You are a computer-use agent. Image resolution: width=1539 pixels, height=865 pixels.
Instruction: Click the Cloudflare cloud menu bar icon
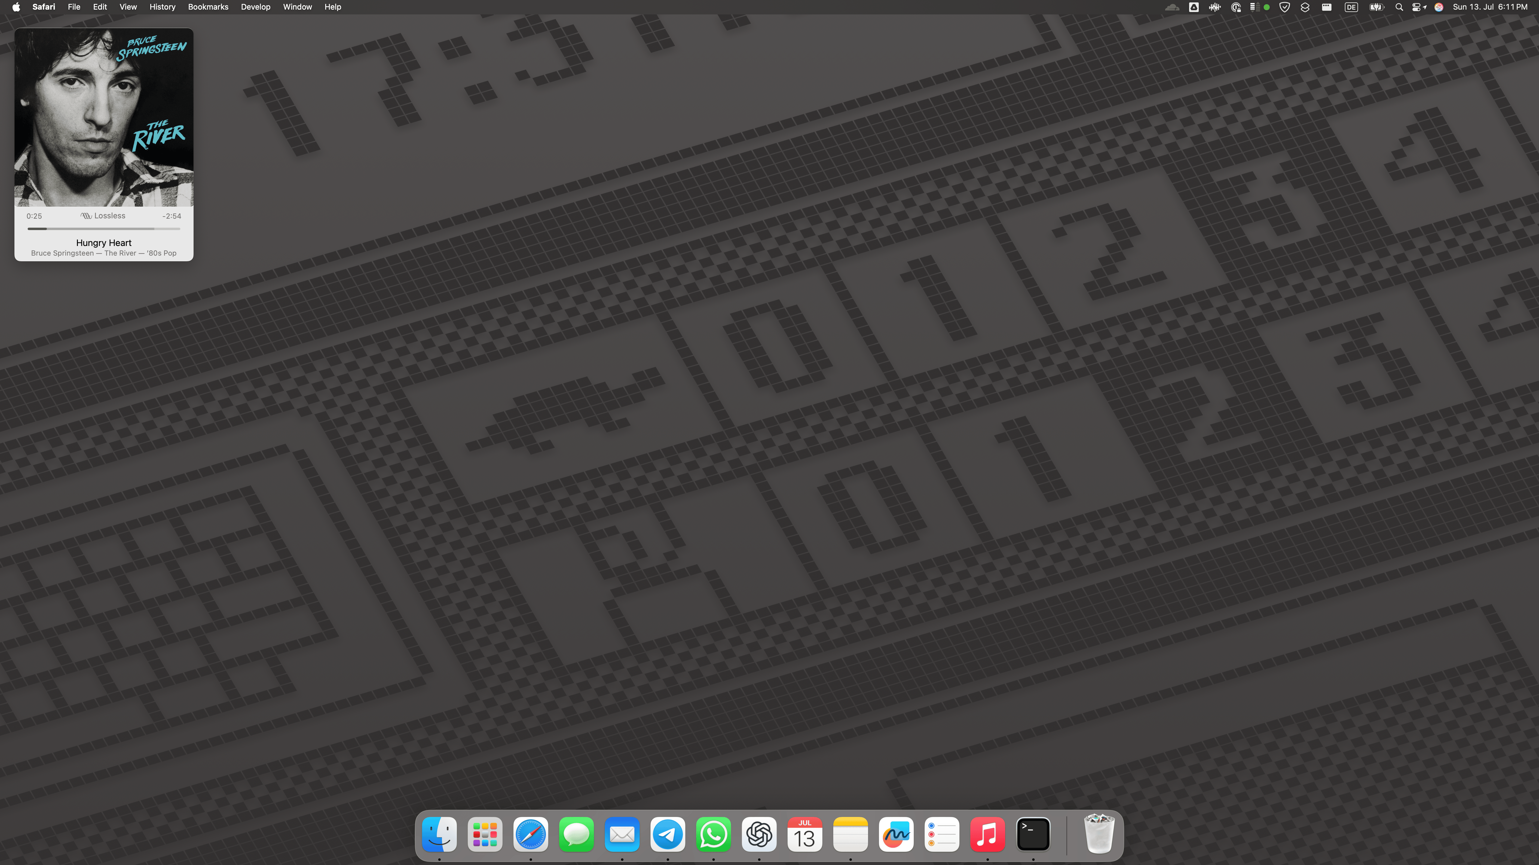pos(1172,7)
